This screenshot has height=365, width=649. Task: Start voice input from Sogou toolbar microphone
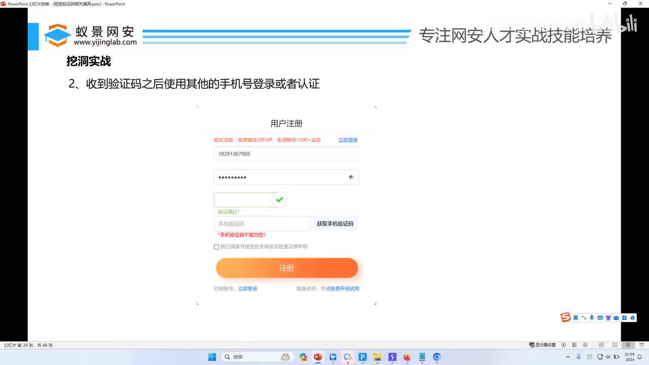coord(592,318)
